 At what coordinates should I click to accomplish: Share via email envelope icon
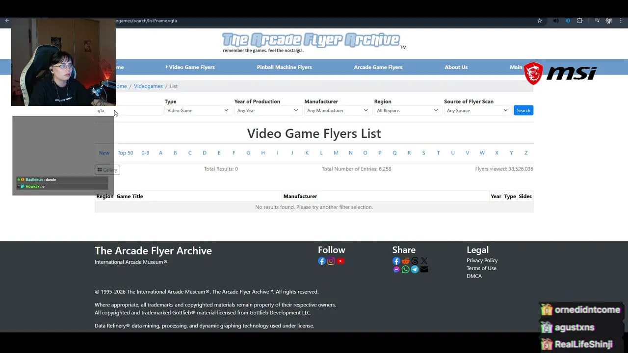[x=424, y=269]
